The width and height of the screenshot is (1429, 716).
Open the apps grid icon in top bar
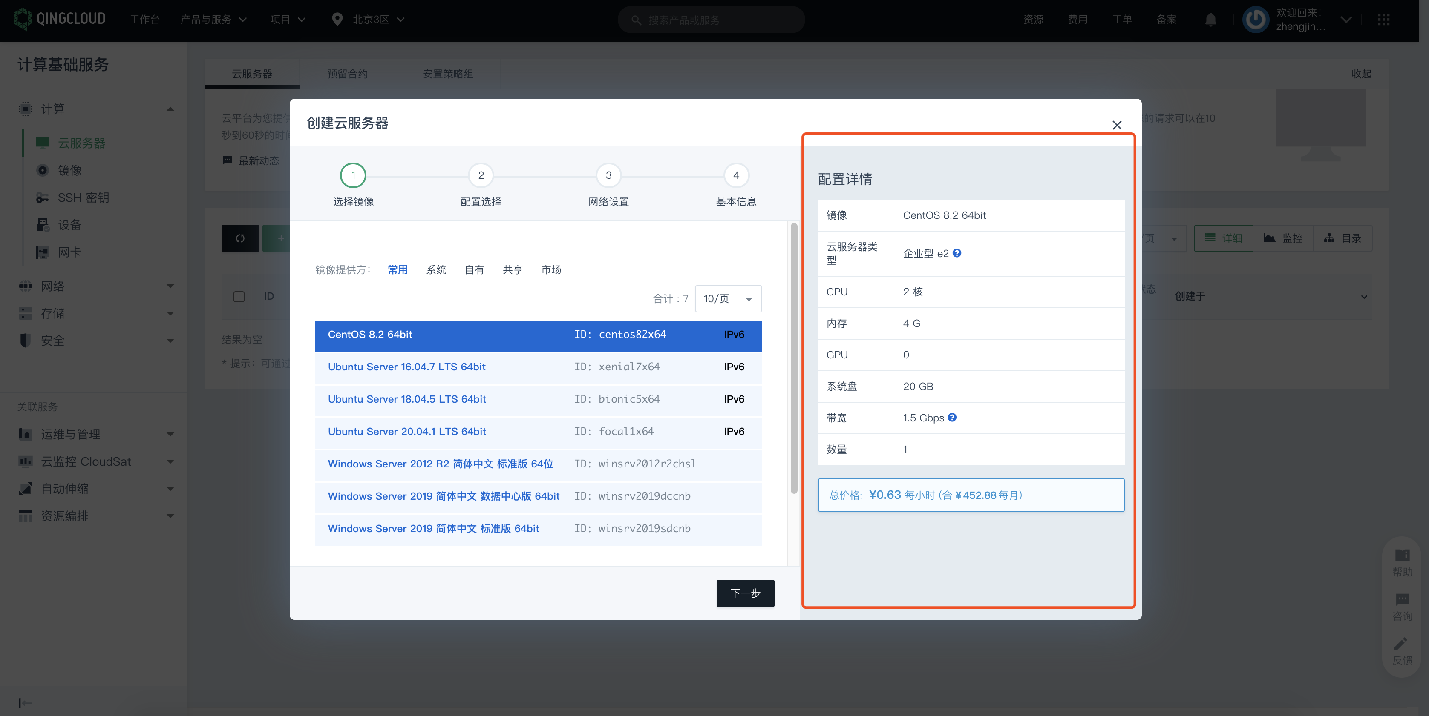[1383, 20]
